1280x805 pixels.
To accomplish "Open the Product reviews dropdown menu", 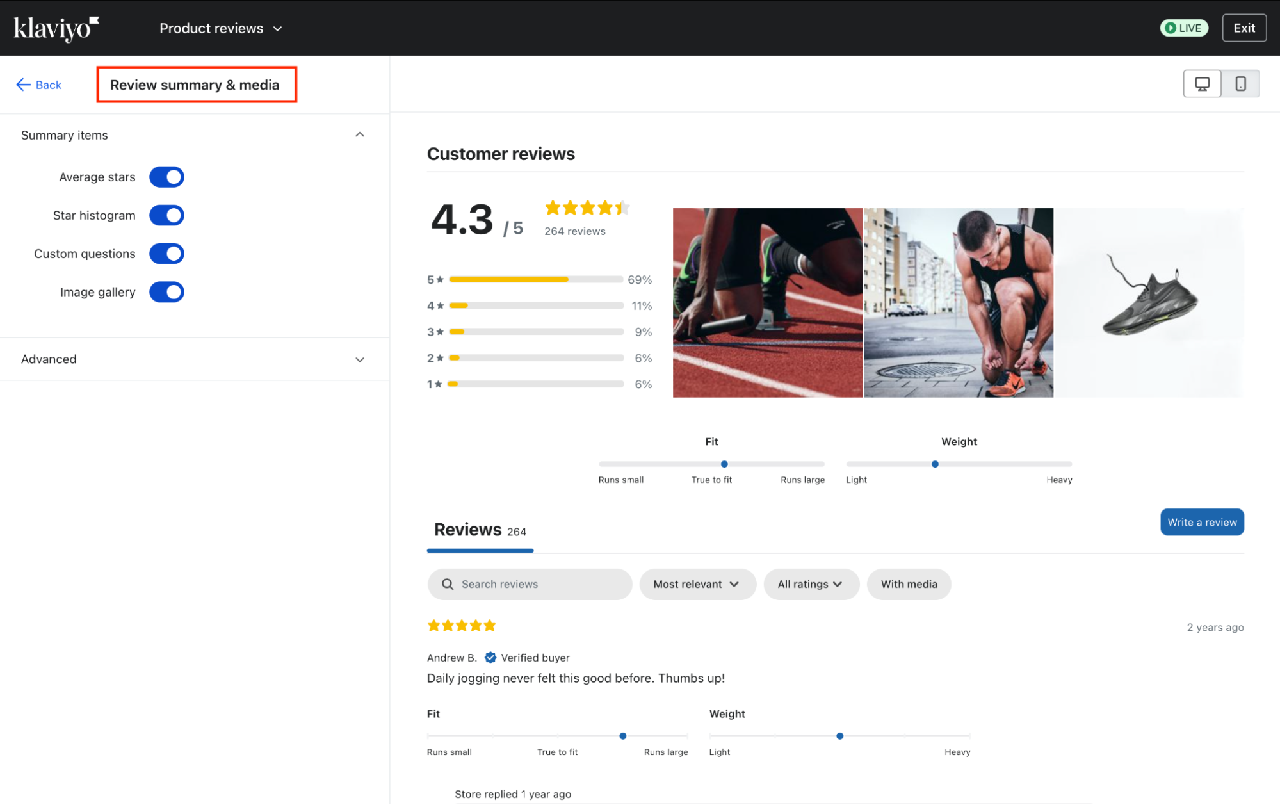I will tap(220, 28).
